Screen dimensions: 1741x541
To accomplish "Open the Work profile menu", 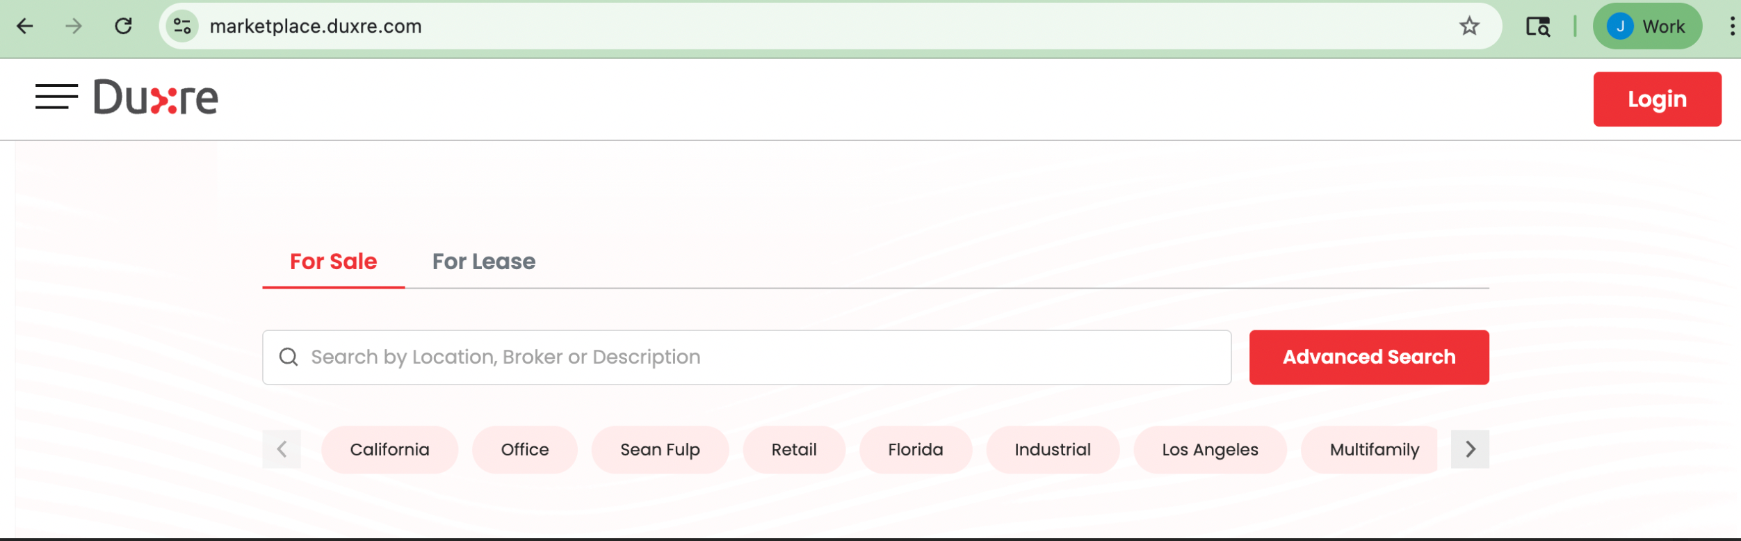I will [1647, 26].
